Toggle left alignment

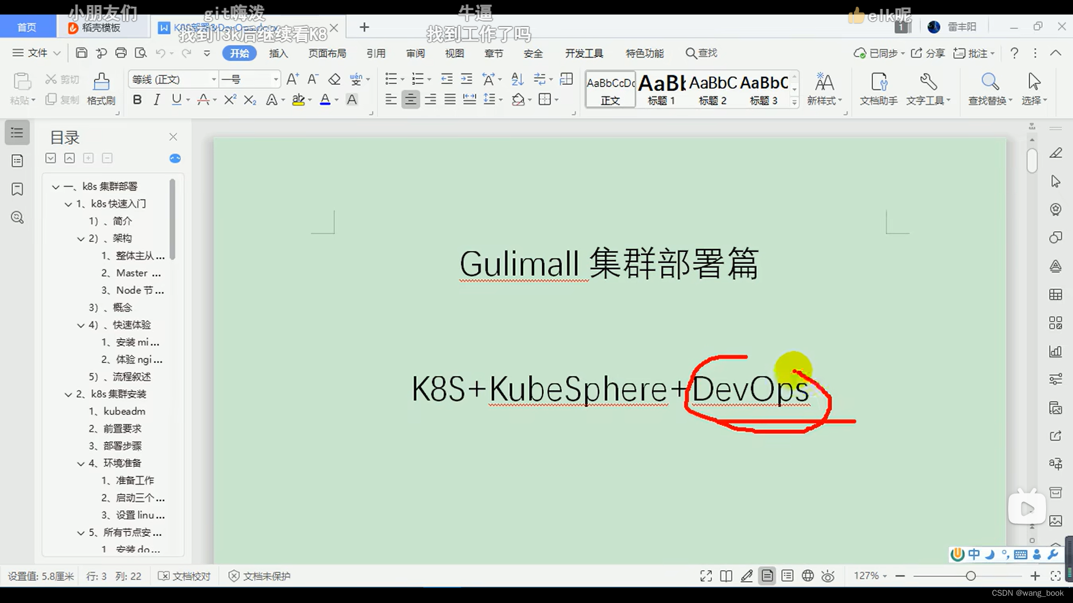coord(391,99)
